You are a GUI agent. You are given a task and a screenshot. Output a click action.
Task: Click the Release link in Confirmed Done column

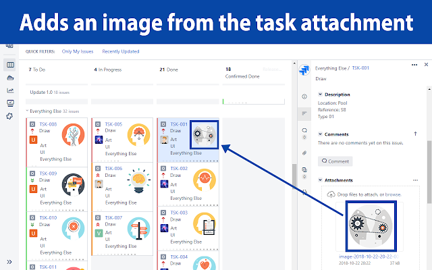click(272, 70)
